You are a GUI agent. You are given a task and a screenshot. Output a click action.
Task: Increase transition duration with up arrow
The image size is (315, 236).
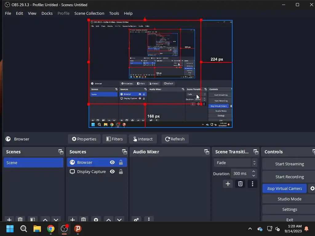pyautogui.click(x=254, y=171)
